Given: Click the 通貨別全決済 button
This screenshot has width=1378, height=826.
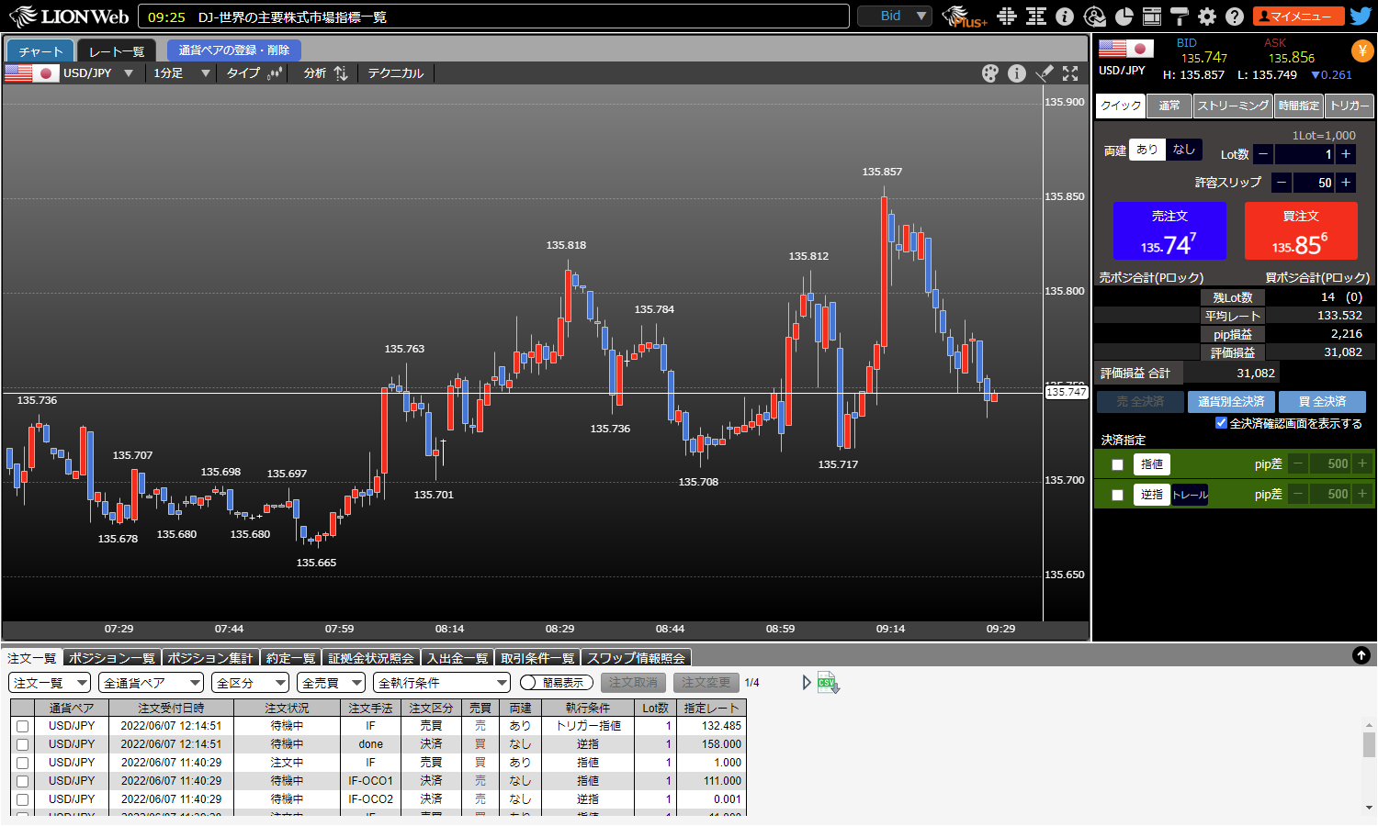Looking at the screenshot, I should [1231, 402].
